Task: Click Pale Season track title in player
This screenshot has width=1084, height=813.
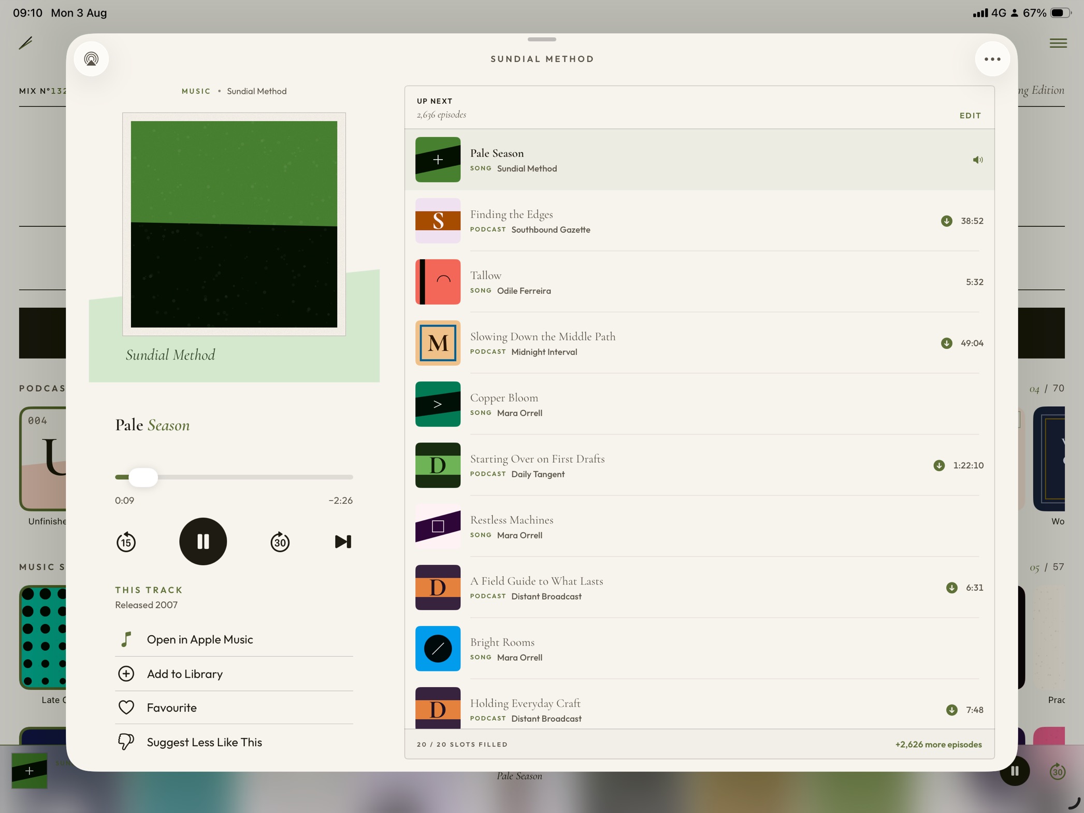Action: click(x=152, y=425)
